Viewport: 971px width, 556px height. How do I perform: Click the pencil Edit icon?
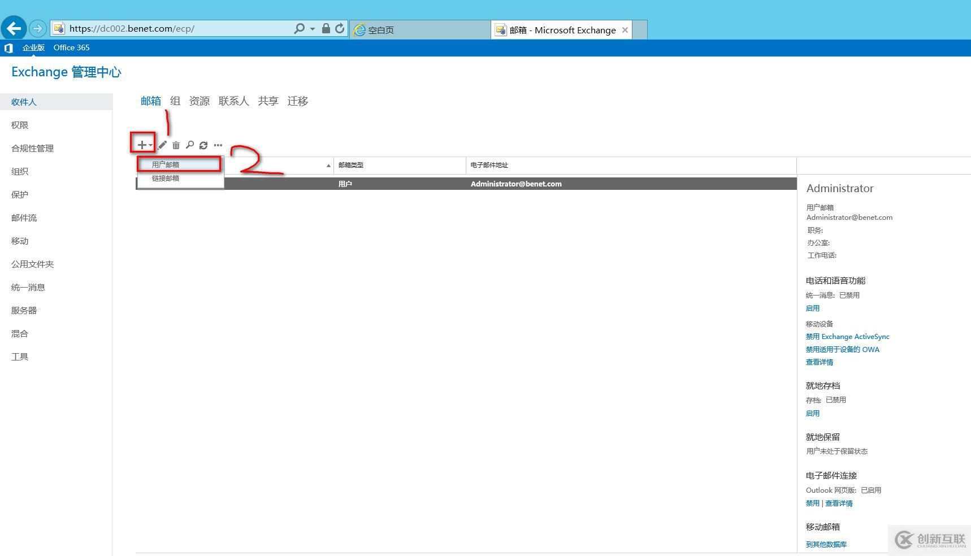(162, 145)
